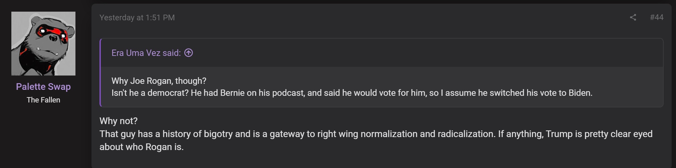The height and width of the screenshot is (168, 676).
Task: Click the text 'about who Rogan is.'
Action: click(x=142, y=147)
